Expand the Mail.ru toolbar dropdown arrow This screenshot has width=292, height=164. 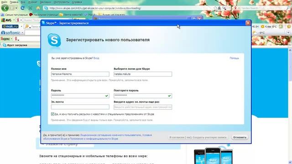tap(21, 26)
